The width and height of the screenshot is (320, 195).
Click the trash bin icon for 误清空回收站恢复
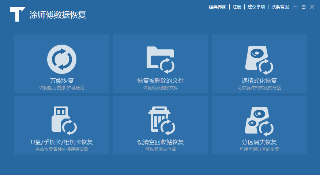click(x=162, y=121)
